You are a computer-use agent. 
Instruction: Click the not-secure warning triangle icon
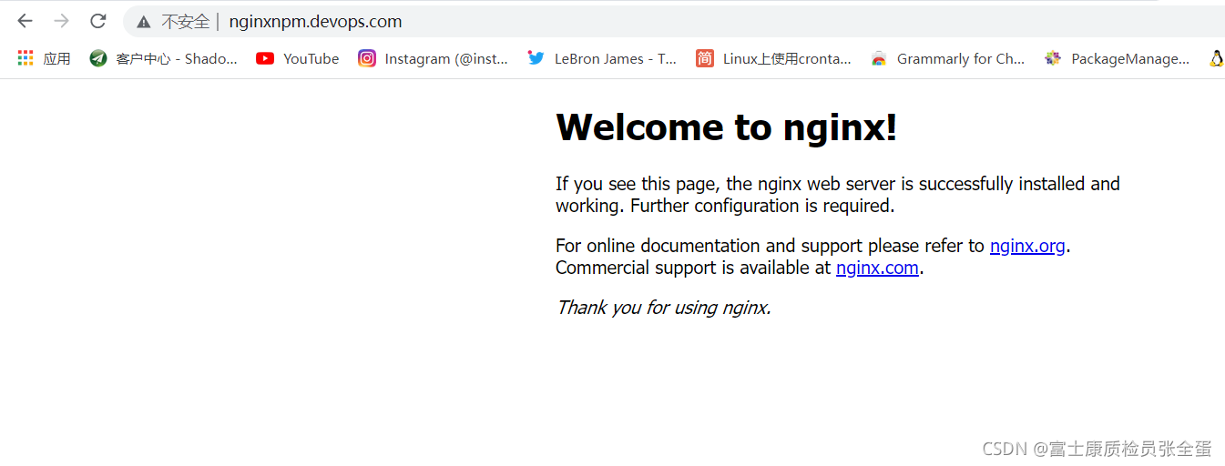pos(144,22)
